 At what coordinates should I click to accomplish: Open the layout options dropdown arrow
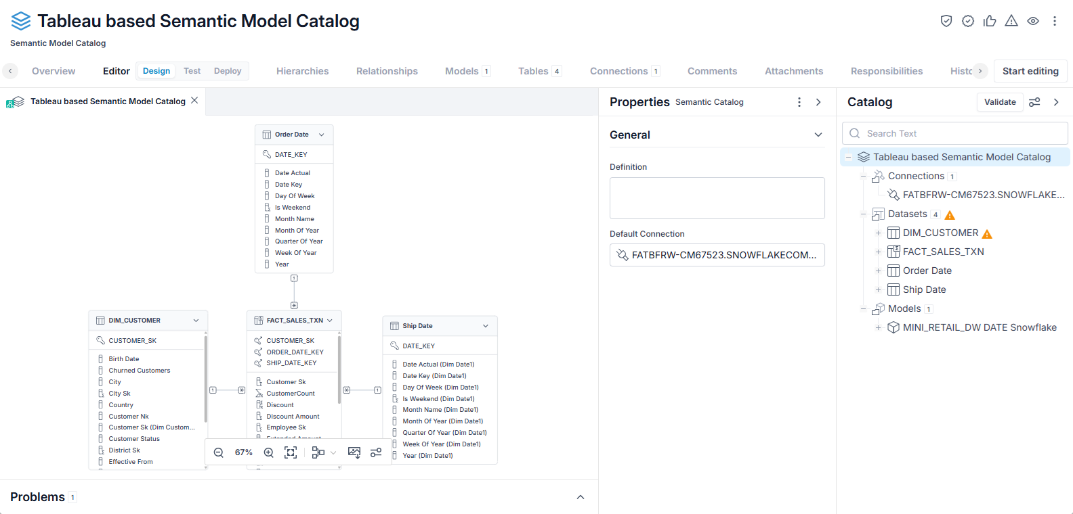point(333,452)
